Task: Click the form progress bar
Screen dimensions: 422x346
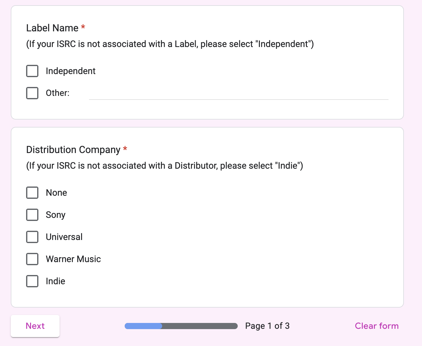Action: click(x=181, y=326)
